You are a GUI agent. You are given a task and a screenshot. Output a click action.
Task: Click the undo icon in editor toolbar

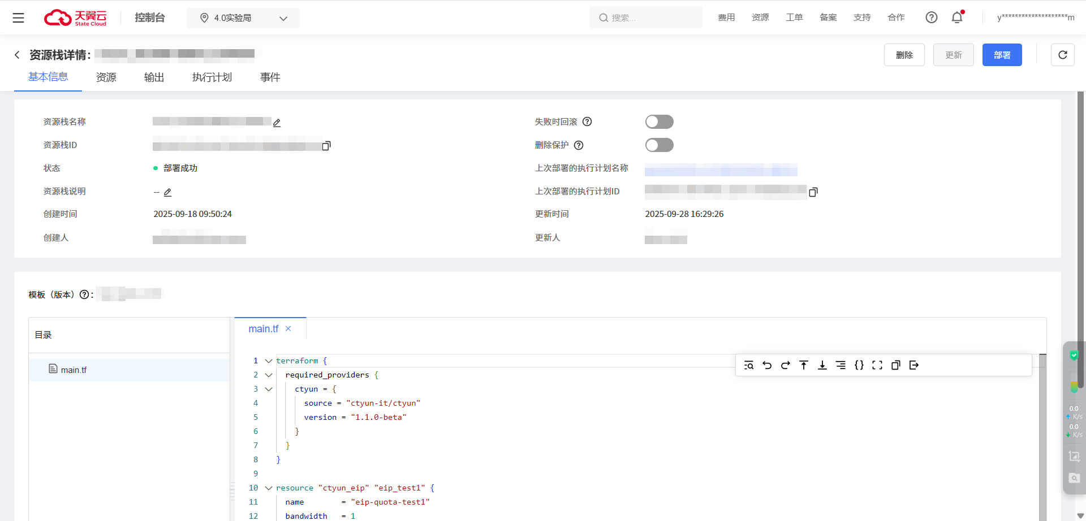(767, 365)
